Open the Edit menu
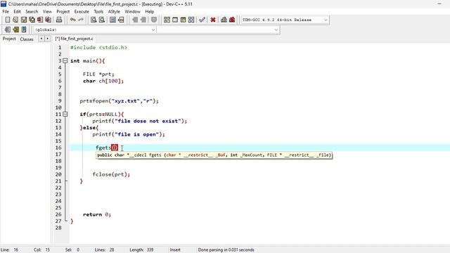Screen dimensions: 450x253 pyautogui.click(x=17, y=11)
